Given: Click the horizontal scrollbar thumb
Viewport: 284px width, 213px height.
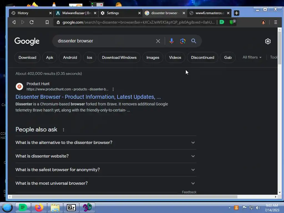Looking at the screenshot, I should click(x=125, y=197).
